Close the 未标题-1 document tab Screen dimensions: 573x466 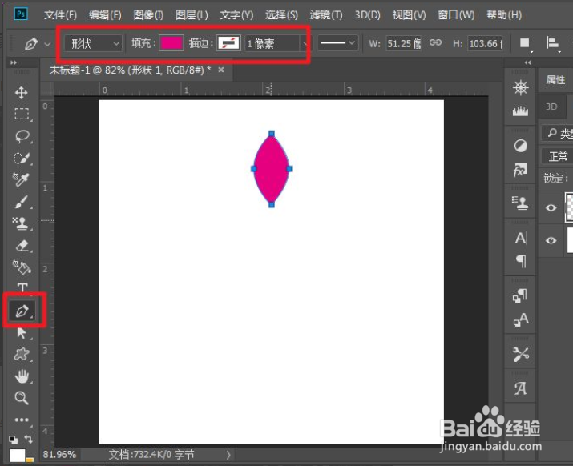[221, 70]
